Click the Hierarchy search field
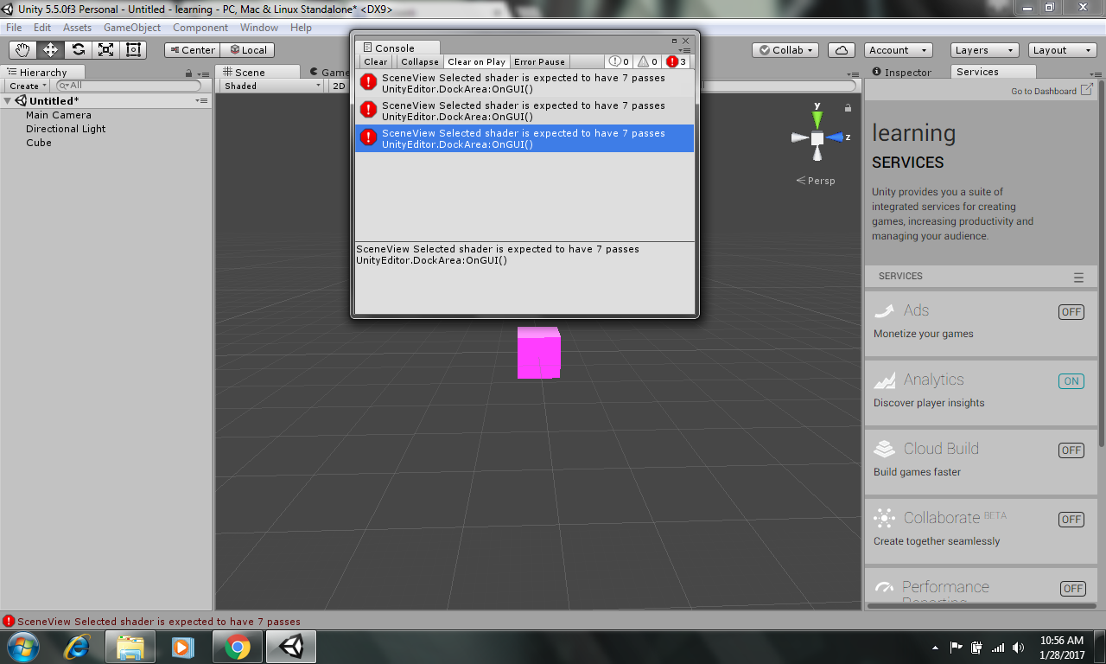 tap(128, 86)
